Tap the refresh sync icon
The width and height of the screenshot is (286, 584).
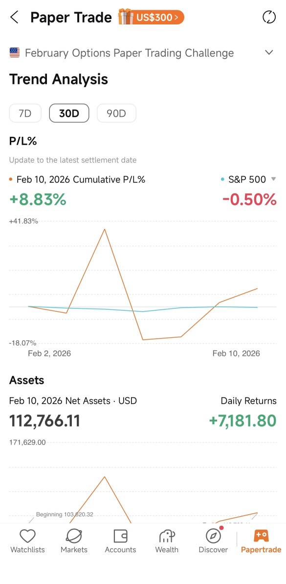click(269, 17)
